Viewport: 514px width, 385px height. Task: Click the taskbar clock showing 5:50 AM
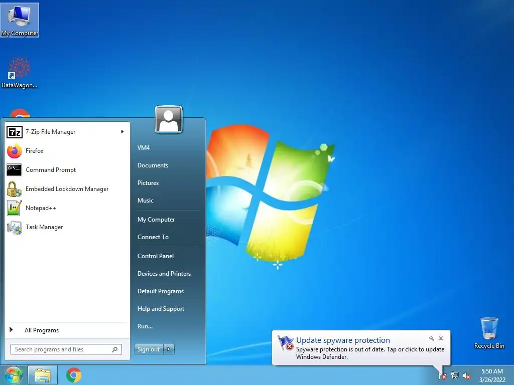tap(492, 375)
